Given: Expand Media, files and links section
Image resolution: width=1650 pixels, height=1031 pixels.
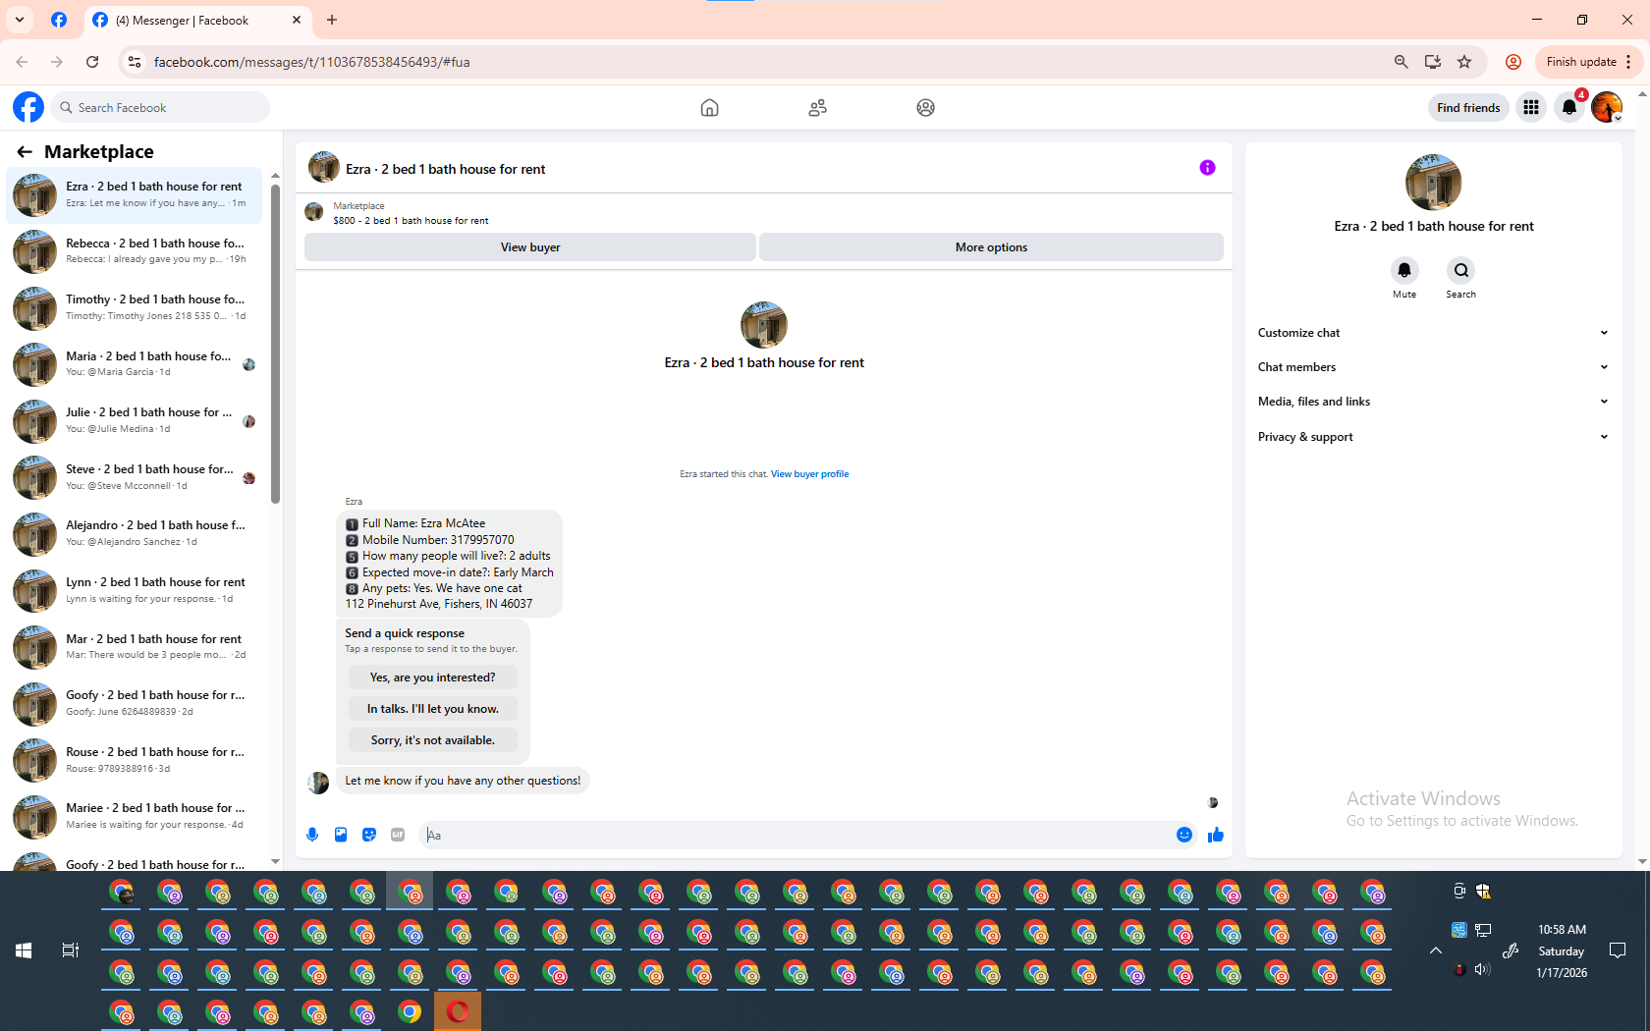Looking at the screenshot, I should 1433,402.
